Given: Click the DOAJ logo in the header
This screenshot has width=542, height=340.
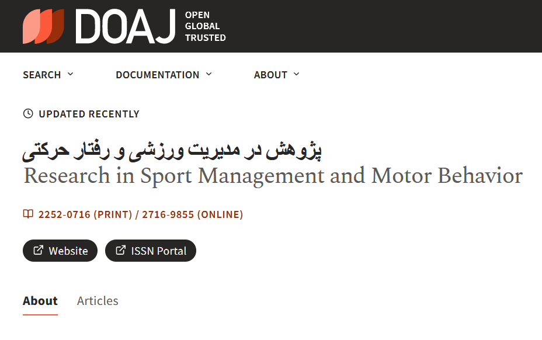Looking at the screenshot, I should 99,26.
